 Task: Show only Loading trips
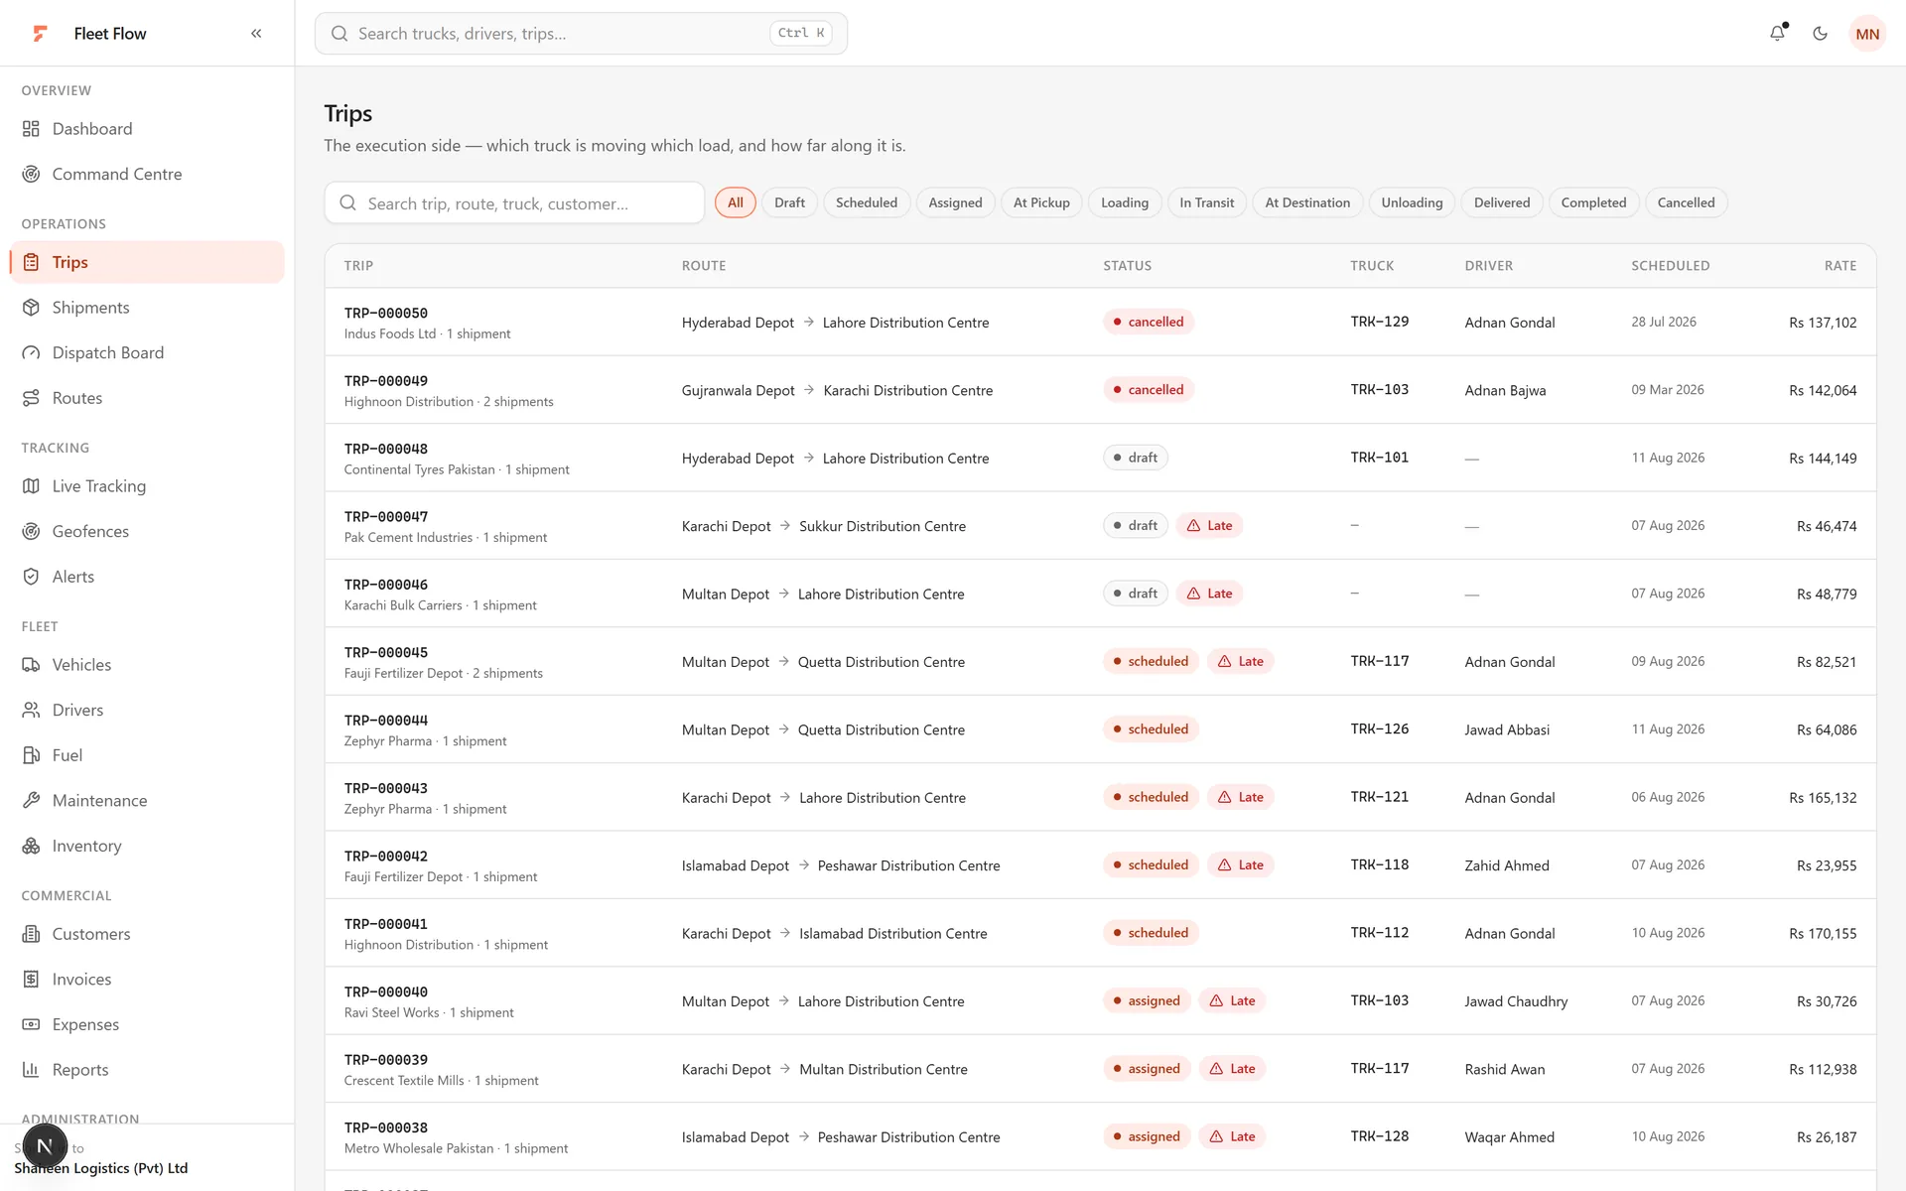tap(1125, 202)
